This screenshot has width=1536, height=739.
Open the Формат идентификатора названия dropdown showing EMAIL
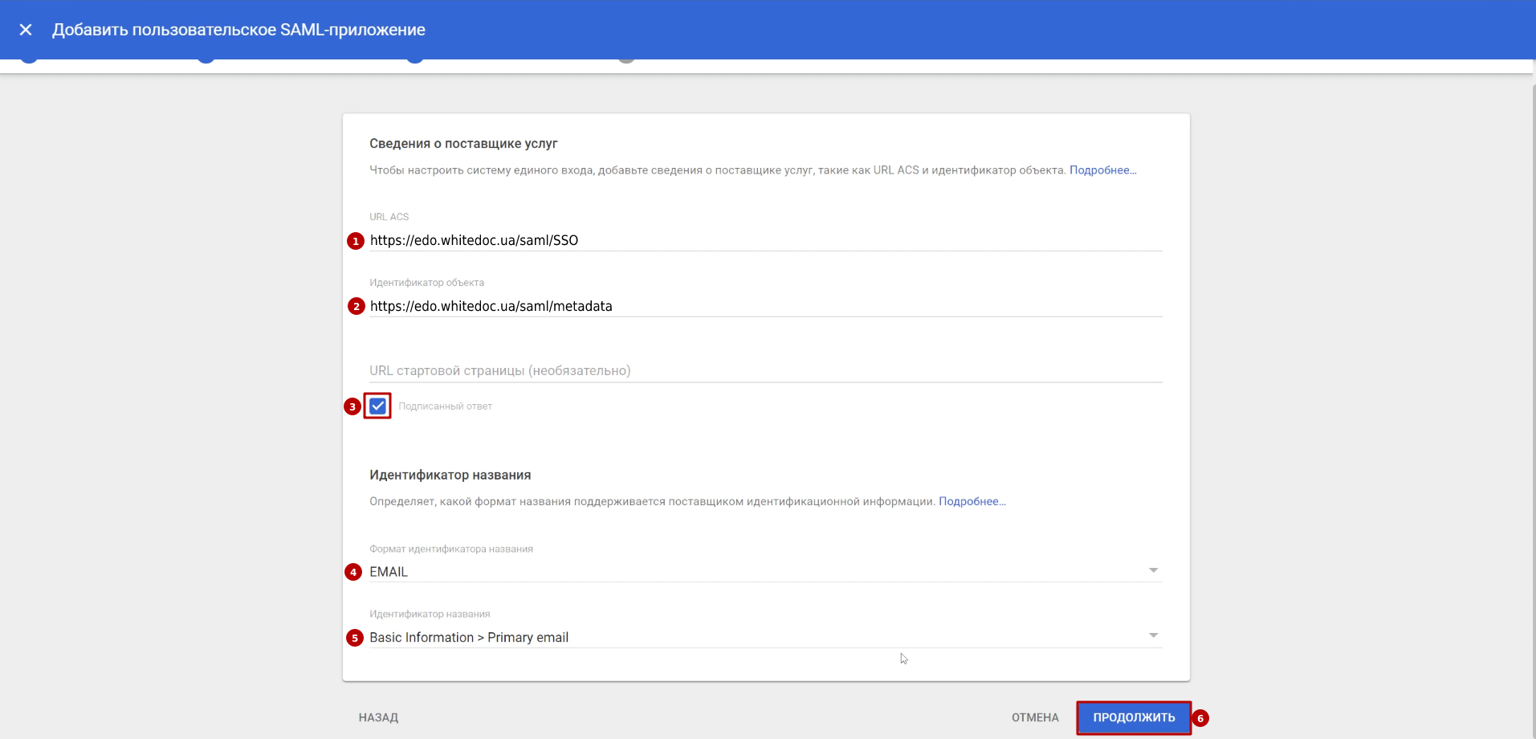[x=764, y=571]
